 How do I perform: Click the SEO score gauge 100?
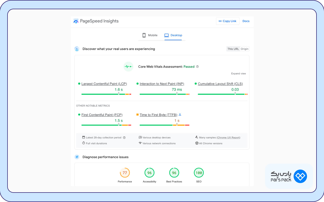coord(199,173)
